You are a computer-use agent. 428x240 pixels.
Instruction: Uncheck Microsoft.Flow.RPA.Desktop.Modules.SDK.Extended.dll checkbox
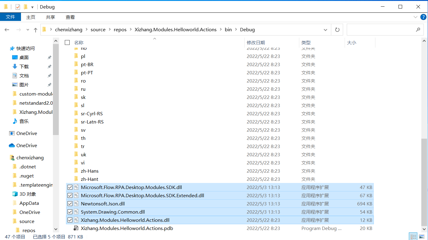click(70, 195)
